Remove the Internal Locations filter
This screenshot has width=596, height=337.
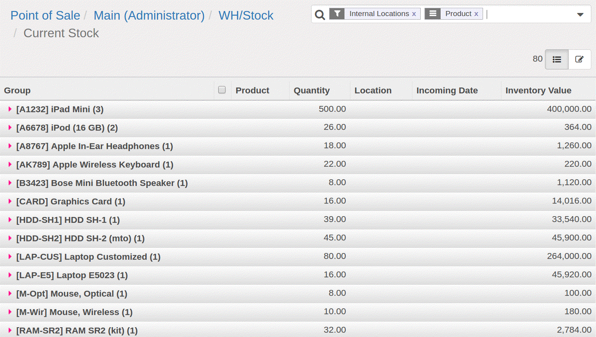click(414, 14)
